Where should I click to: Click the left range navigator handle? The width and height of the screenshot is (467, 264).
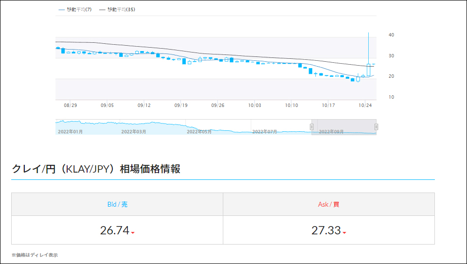(x=312, y=127)
